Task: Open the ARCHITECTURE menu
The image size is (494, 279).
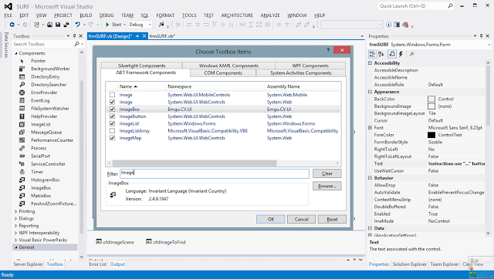Action: (x=237, y=15)
